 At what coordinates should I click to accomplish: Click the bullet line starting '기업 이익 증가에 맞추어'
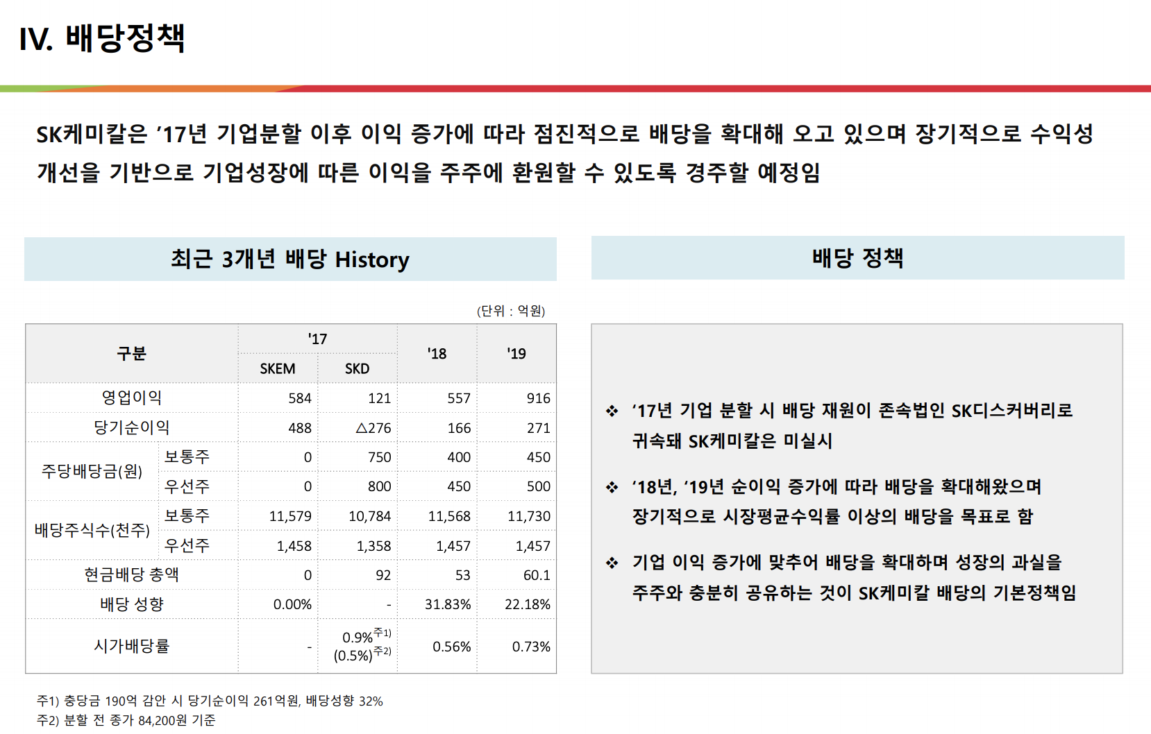click(846, 562)
